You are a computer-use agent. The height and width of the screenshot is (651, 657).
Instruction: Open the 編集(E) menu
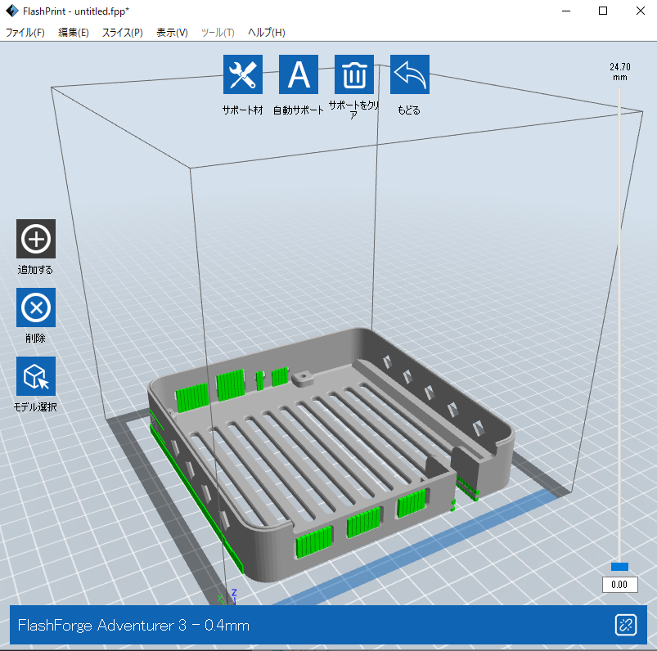(x=74, y=33)
